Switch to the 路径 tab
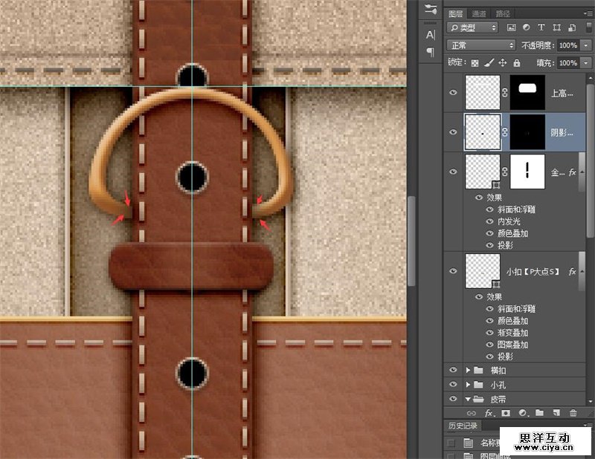Image resolution: width=595 pixels, height=459 pixels. 503,13
